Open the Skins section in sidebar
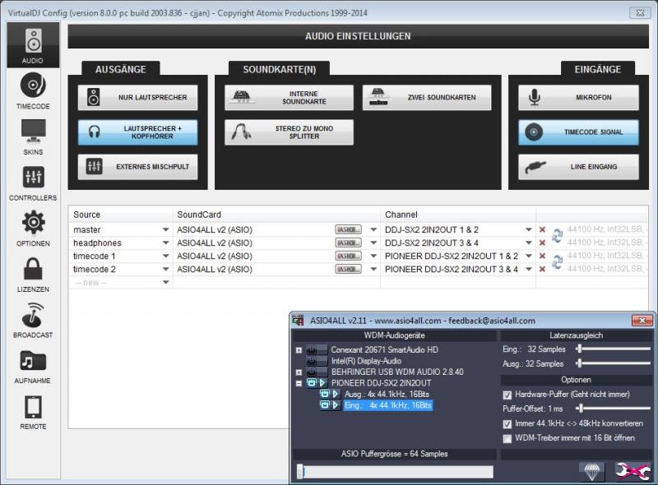Viewport: 658px width, 485px height. [33, 136]
